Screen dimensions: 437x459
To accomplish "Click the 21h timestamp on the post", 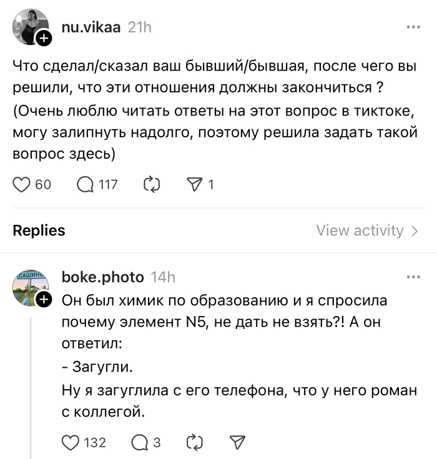I will (139, 27).
